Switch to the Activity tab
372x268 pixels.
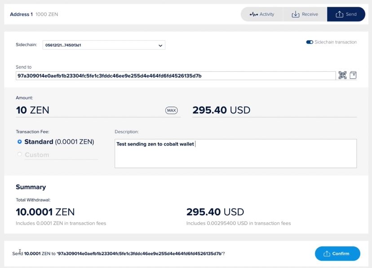[x=262, y=14]
